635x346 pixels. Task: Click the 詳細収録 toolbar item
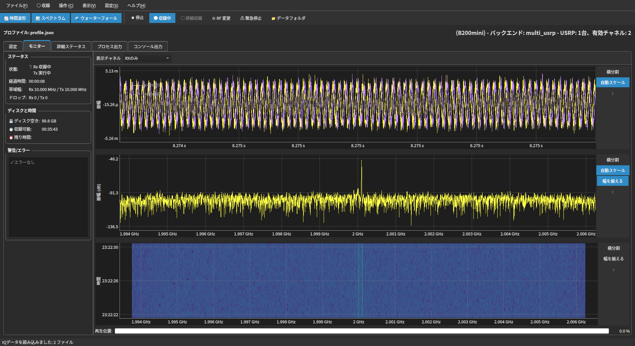coord(192,18)
